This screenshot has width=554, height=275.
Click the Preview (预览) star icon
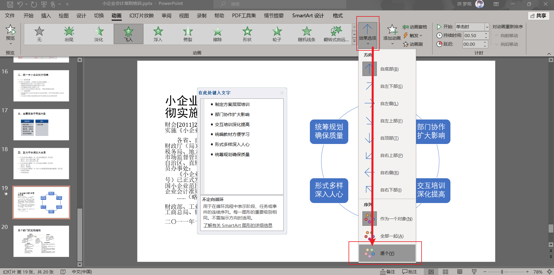(11, 29)
